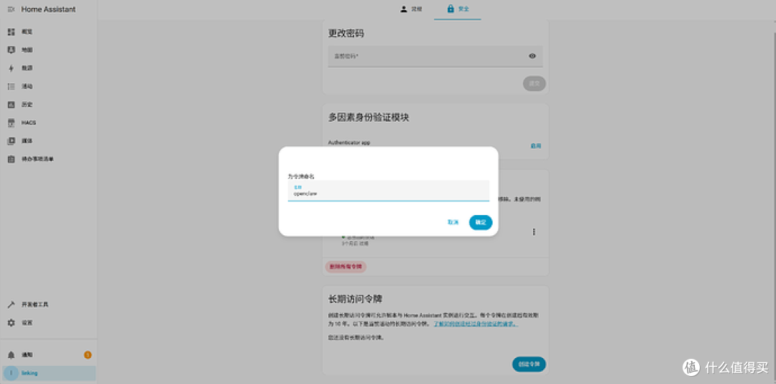Click 取消 to cancel token naming

(x=453, y=222)
